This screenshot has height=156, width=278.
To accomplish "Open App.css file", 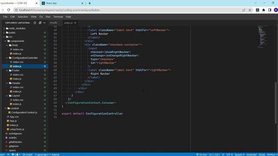I will [x=14, y=117].
